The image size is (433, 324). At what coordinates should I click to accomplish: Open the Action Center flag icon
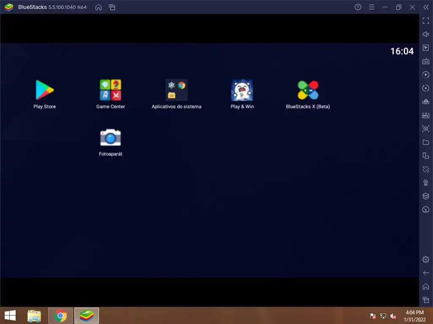click(373, 316)
